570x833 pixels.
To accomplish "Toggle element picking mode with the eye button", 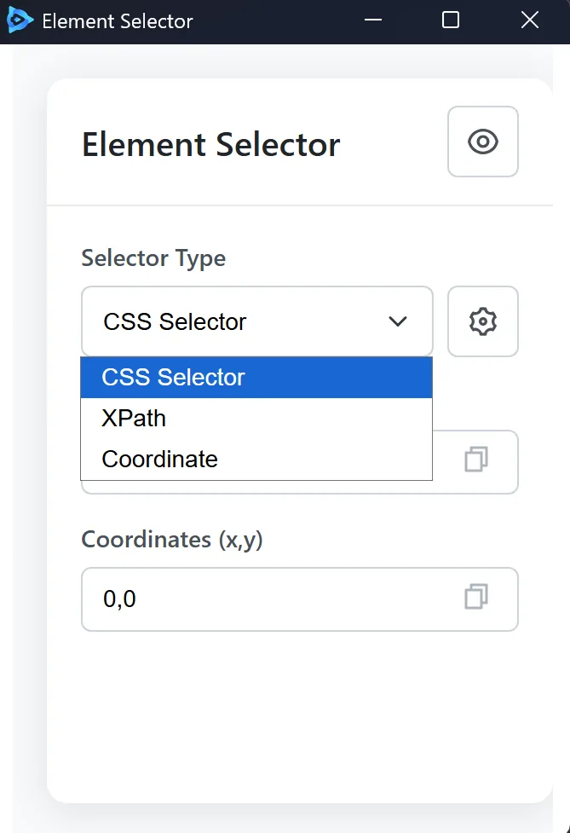I will click(482, 142).
